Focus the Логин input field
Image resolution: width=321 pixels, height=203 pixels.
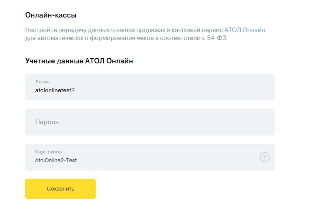[x=150, y=87]
